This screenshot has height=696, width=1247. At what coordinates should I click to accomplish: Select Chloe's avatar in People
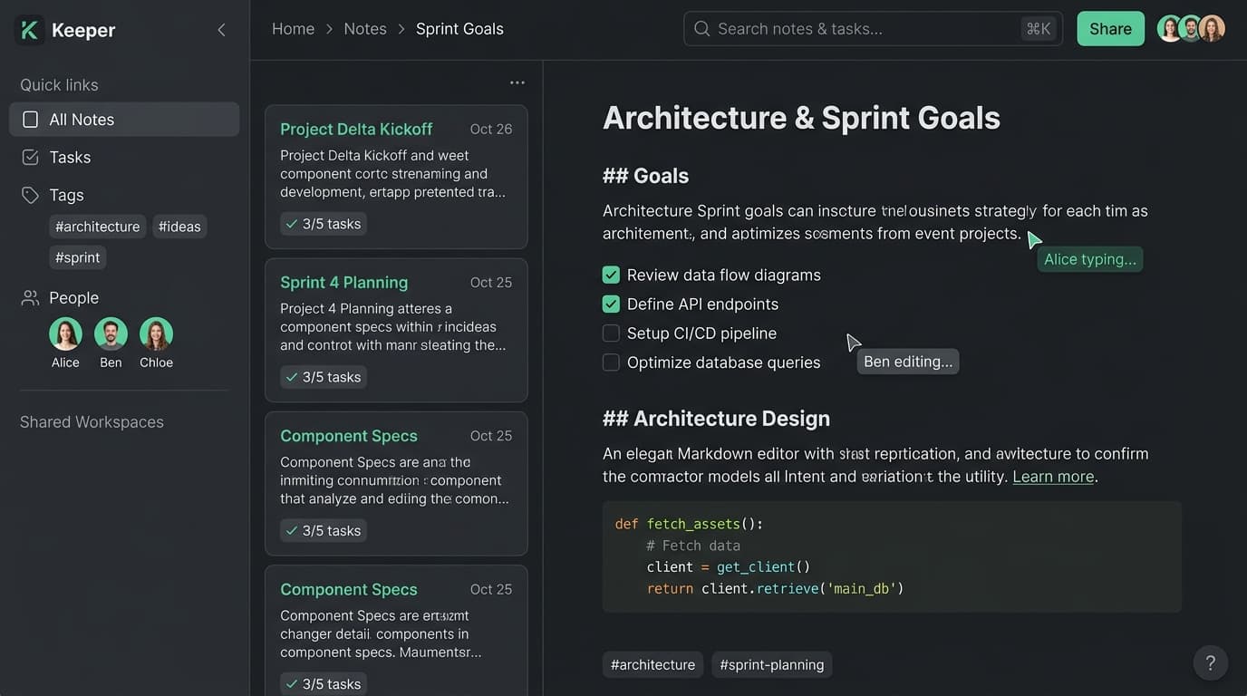point(156,333)
